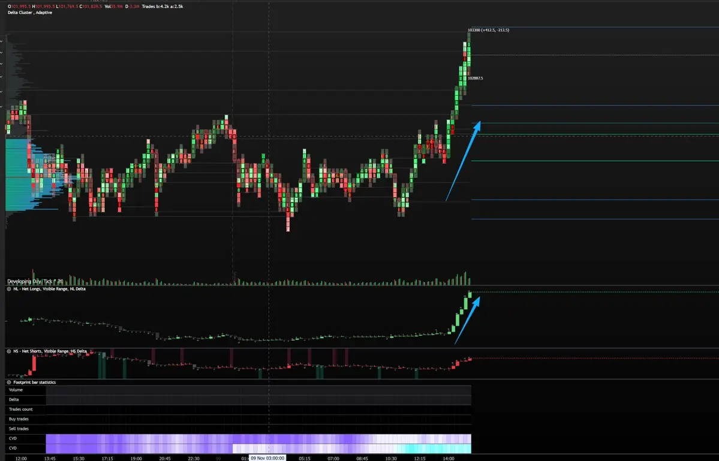This screenshot has width=719, height=461.
Task: Click the 13:45 time axis label
Action: (x=50, y=458)
